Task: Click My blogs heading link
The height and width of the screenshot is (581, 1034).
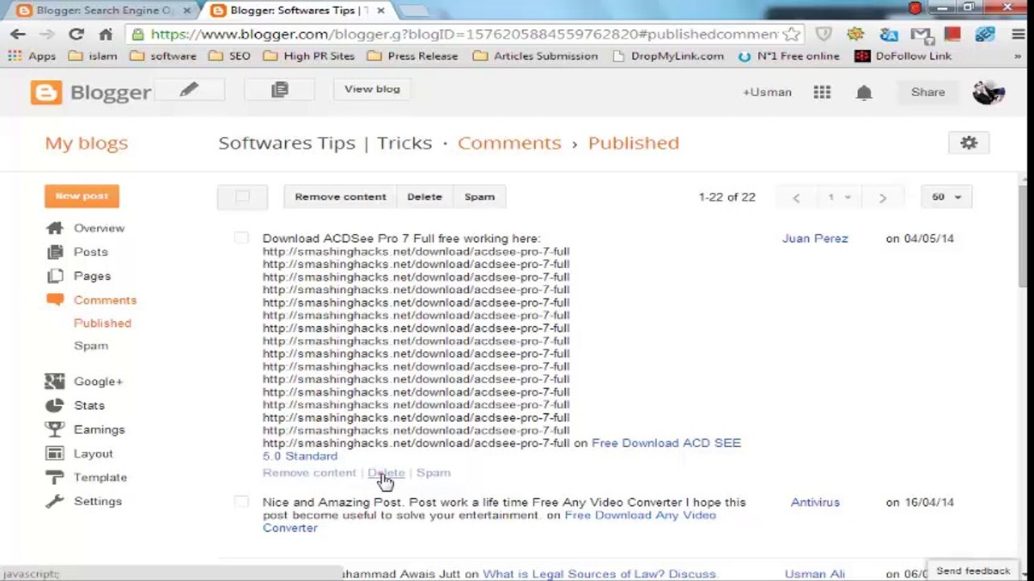Action: coord(86,143)
